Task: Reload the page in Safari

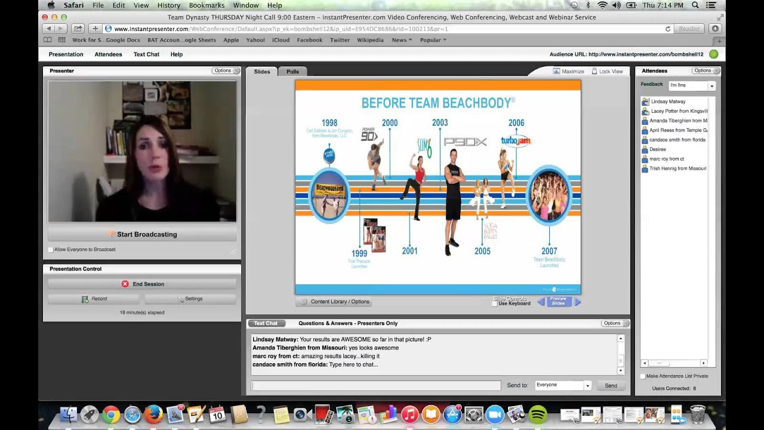Action: [668, 29]
